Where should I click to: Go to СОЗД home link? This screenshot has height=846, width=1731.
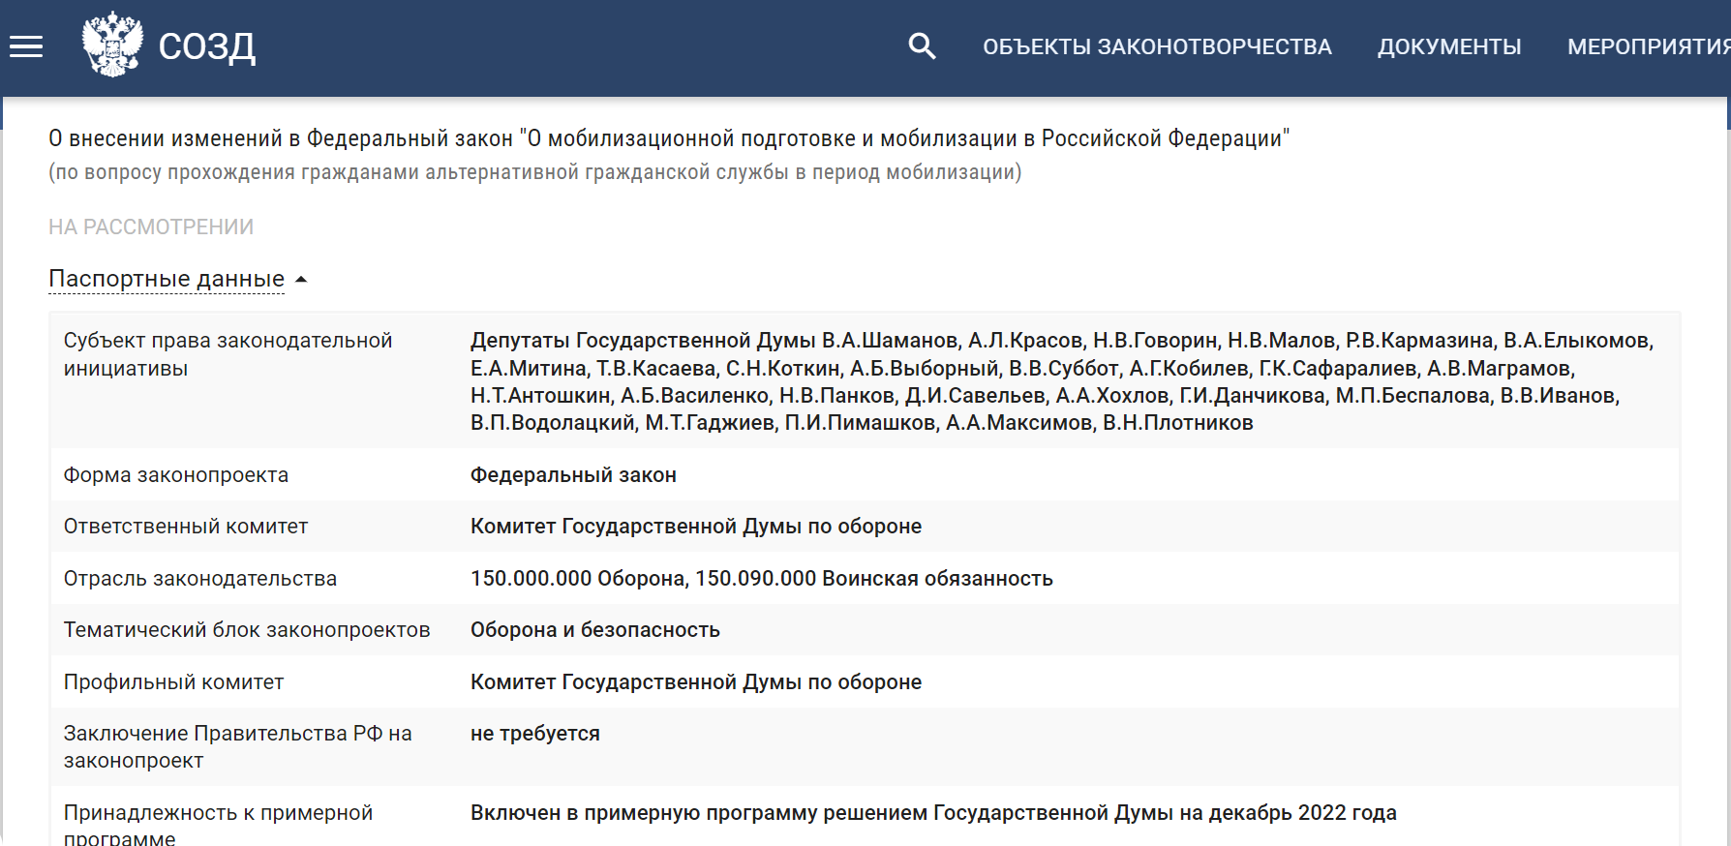207,46
